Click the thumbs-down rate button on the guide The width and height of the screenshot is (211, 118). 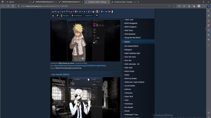tap(58, 16)
